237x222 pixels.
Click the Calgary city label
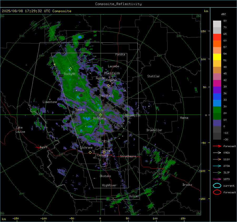click(103, 155)
